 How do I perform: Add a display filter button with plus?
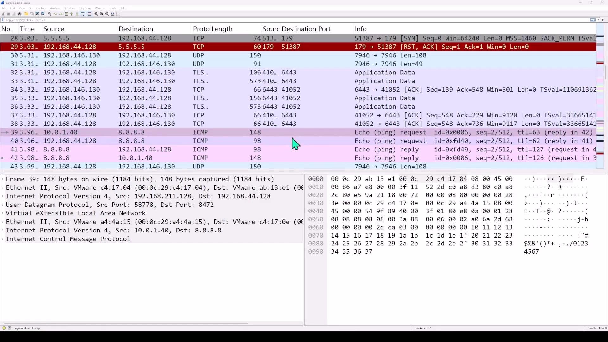(x=603, y=20)
